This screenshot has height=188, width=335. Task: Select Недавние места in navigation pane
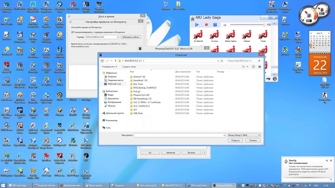click(115, 80)
